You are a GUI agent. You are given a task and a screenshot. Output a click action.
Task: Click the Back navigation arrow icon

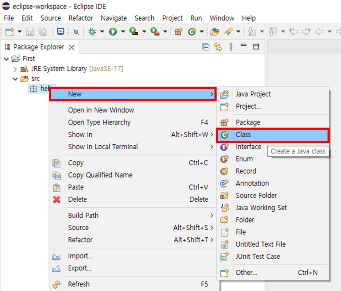(x=319, y=32)
